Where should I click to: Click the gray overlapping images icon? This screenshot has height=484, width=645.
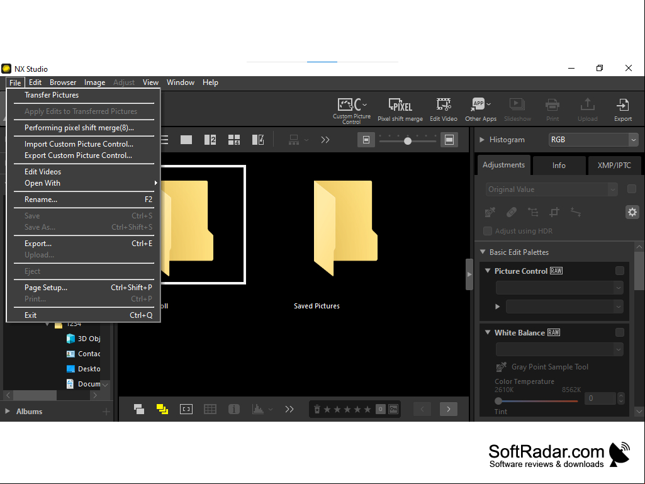[139, 409]
